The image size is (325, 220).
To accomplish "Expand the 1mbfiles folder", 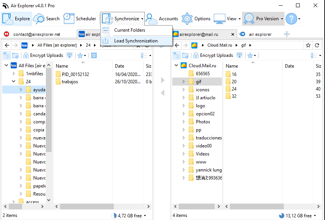I will 14,74.
